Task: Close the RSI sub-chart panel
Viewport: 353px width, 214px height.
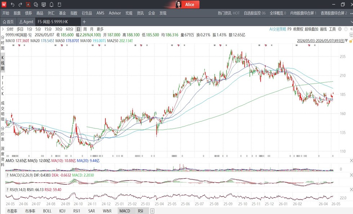Action: tap(351, 190)
